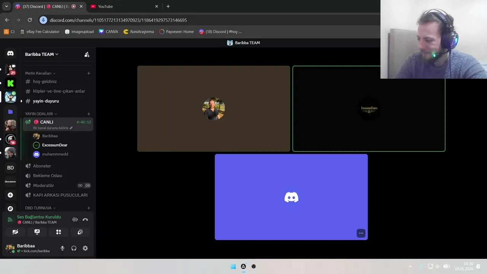The width and height of the screenshot is (487, 274).
Task: Open the server icon with 21 badge
Action: tap(10, 70)
